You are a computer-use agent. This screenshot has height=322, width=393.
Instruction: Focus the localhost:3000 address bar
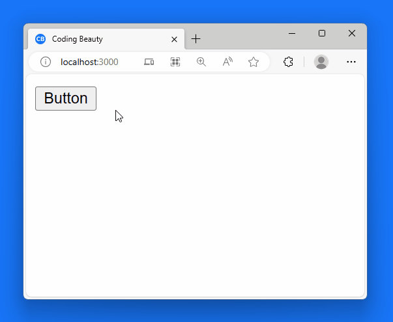tap(98, 62)
